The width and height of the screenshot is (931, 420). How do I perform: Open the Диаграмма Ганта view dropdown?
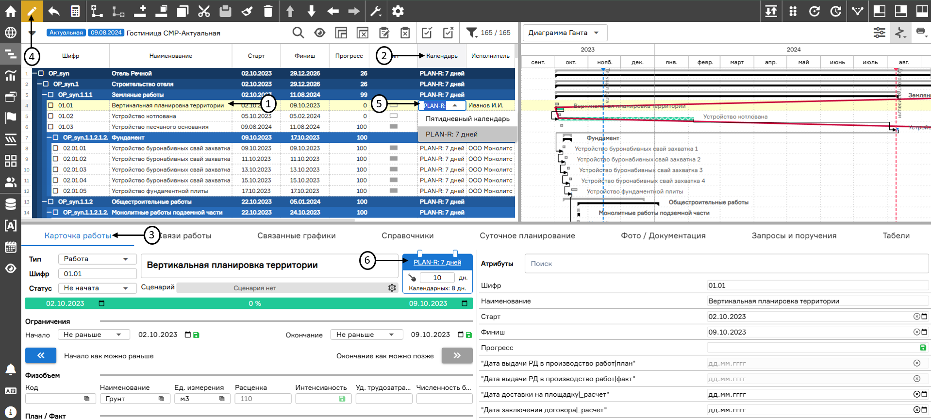565,33
